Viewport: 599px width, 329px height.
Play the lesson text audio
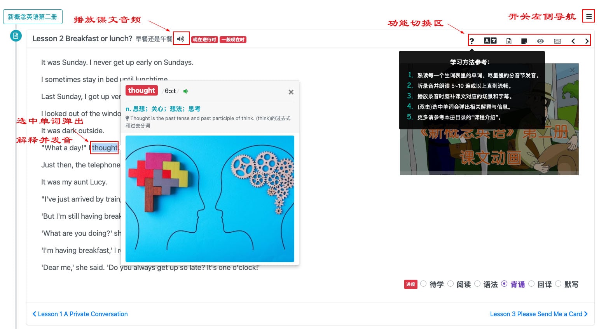[181, 39]
